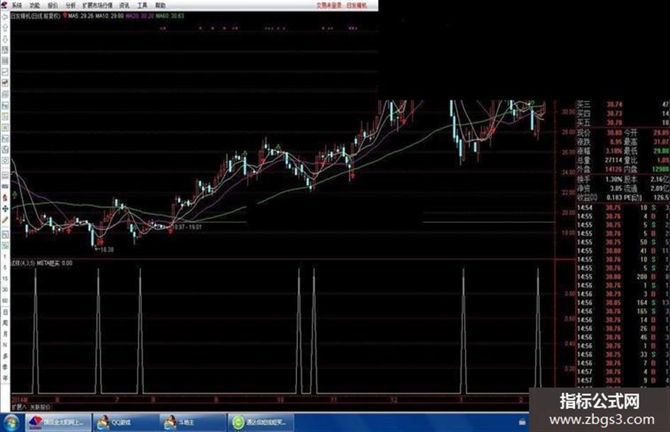Click the 8.97 - 19.01 range label
Screen dimensions: 670x432
(188, 227)
